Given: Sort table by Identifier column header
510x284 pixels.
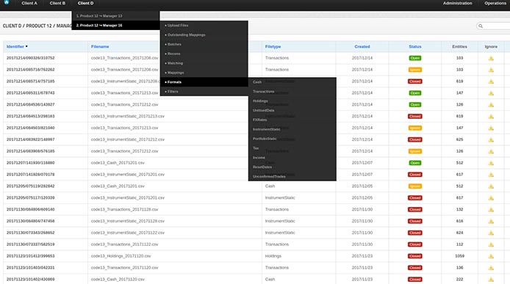Looking at the screenshot, I should pos(15,47).
